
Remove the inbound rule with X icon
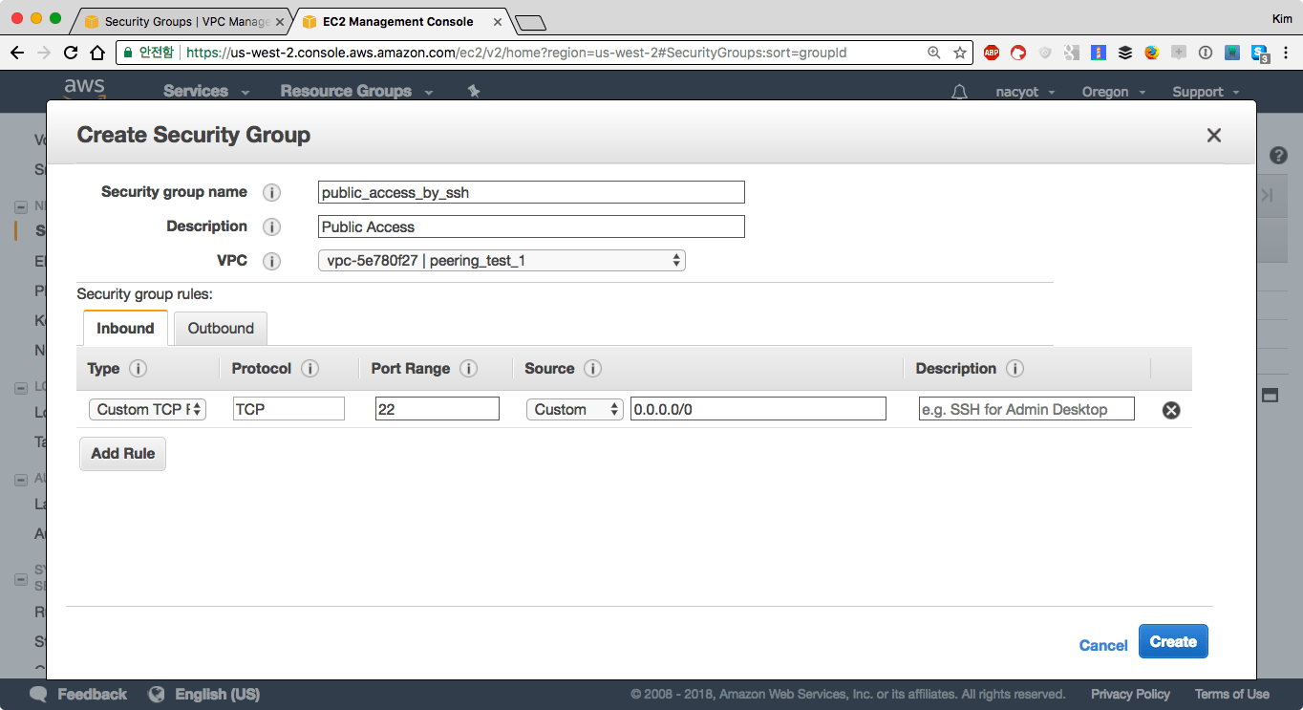pyautogui.click(x=1170, y=410)
